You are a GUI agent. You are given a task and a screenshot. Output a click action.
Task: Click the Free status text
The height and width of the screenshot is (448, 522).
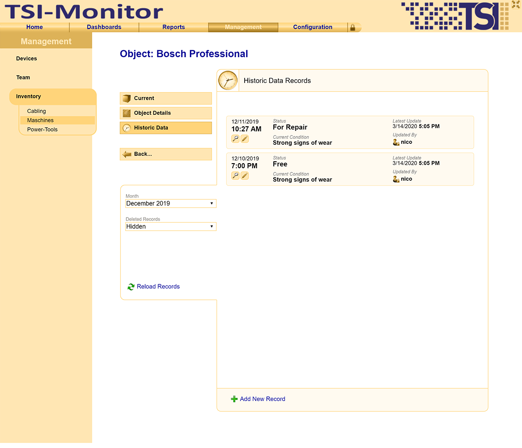click(280, 164)
